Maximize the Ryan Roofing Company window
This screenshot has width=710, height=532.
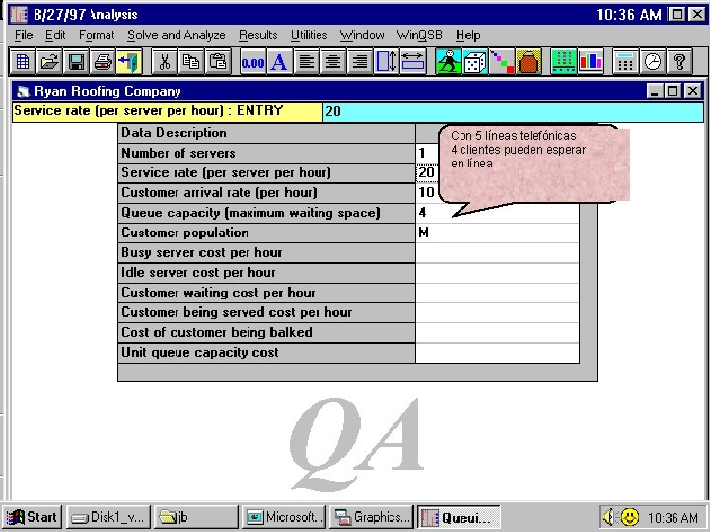[x=673, y=91]
